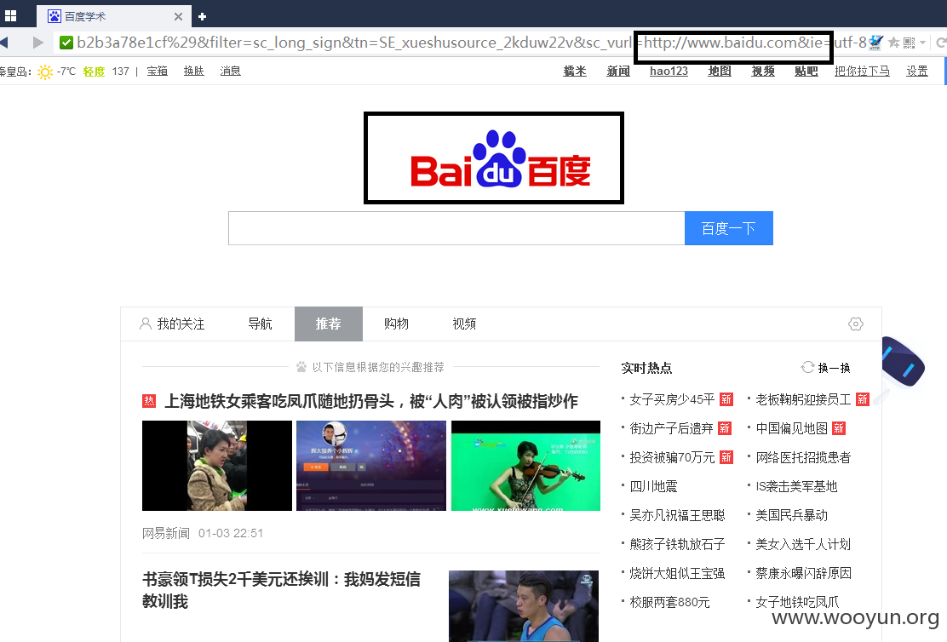Reload the page with refresh icon
947x642 pixels.
pyautogui.click(x=941, y=43)
